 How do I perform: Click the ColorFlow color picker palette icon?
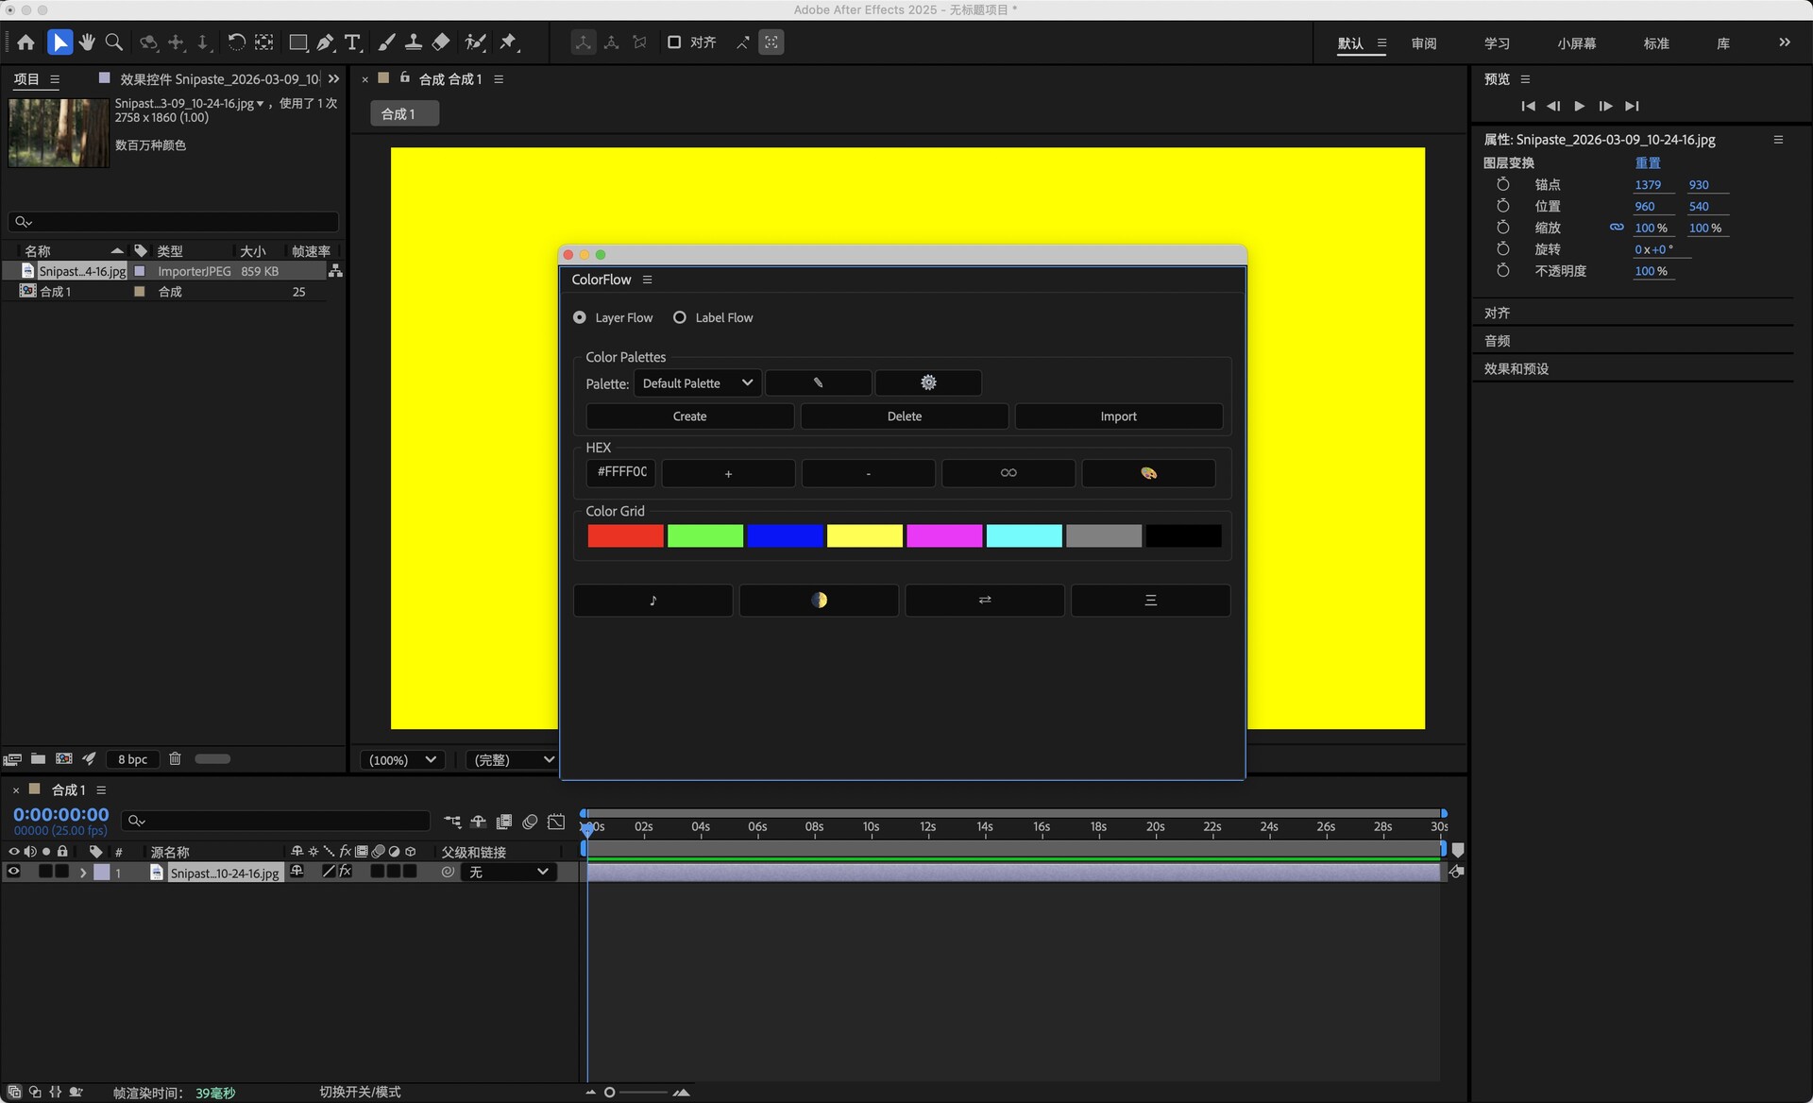tap(1148, 473)
